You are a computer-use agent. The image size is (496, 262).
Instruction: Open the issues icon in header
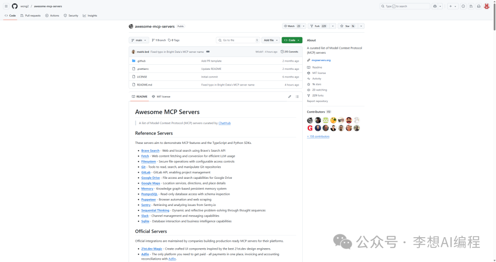coord(463,6)
